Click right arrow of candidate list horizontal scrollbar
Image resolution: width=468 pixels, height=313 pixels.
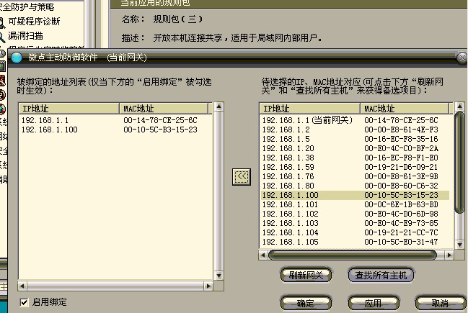point(449,255)
